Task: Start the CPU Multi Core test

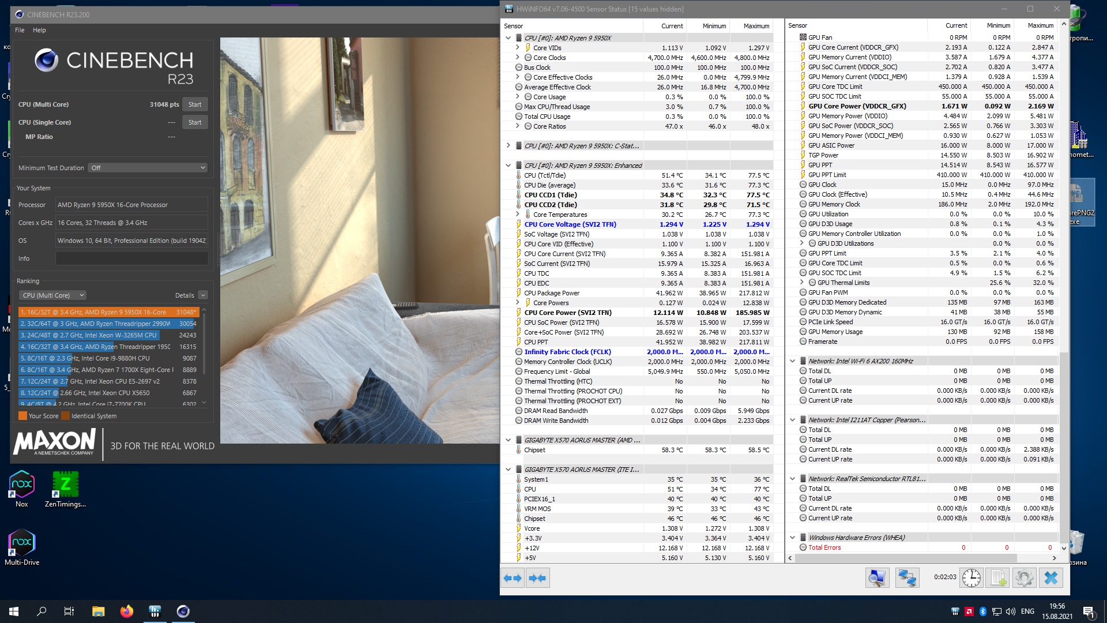Action: tap(195, 104)
